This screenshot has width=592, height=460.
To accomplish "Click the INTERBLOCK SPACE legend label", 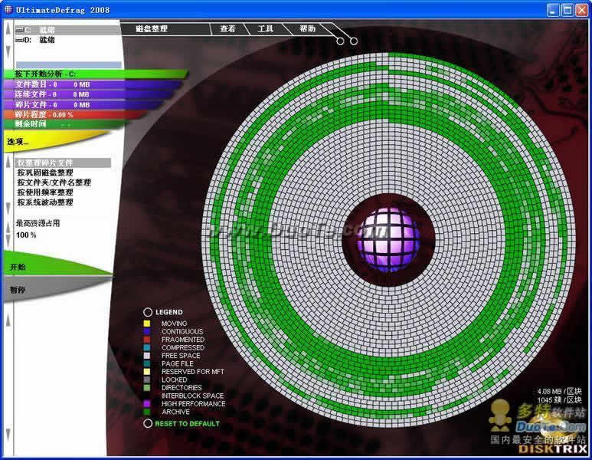I will click(192, 396).
